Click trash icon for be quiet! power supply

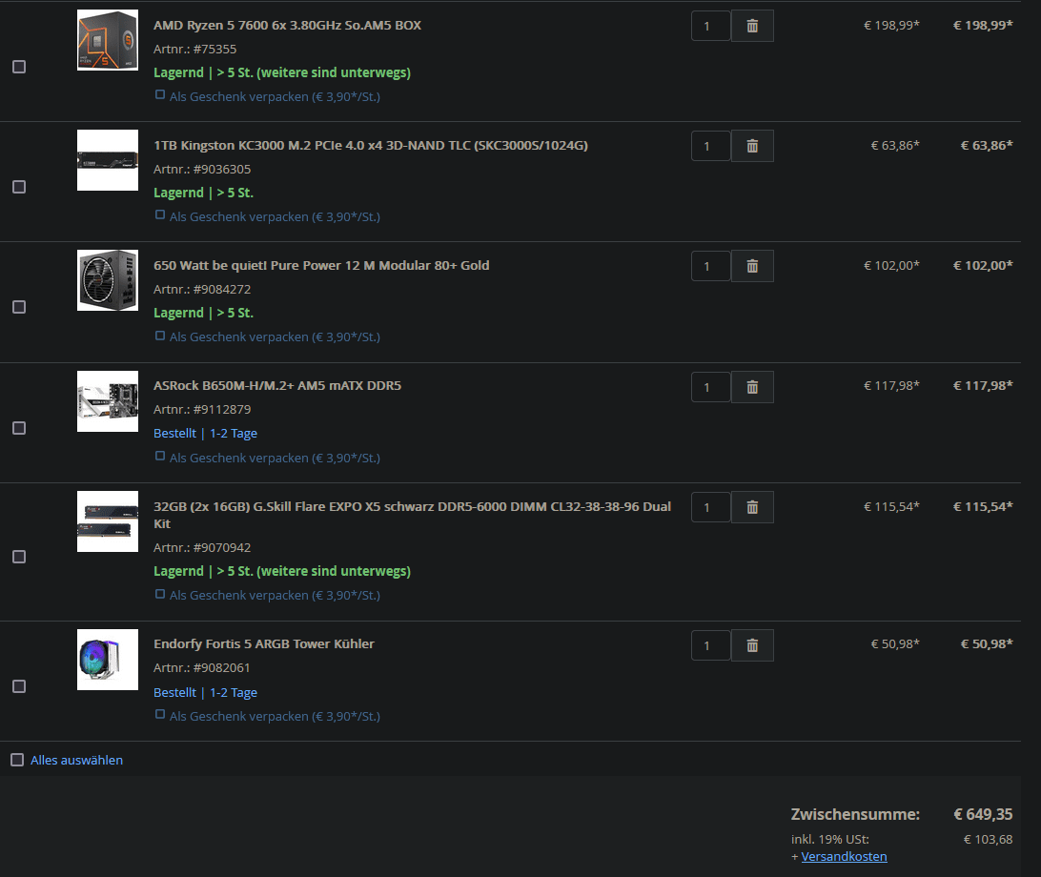click(x=752, y=266)
